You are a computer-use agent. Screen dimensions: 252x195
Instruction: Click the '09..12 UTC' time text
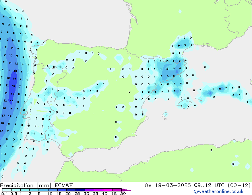click(x=209, y=185)
